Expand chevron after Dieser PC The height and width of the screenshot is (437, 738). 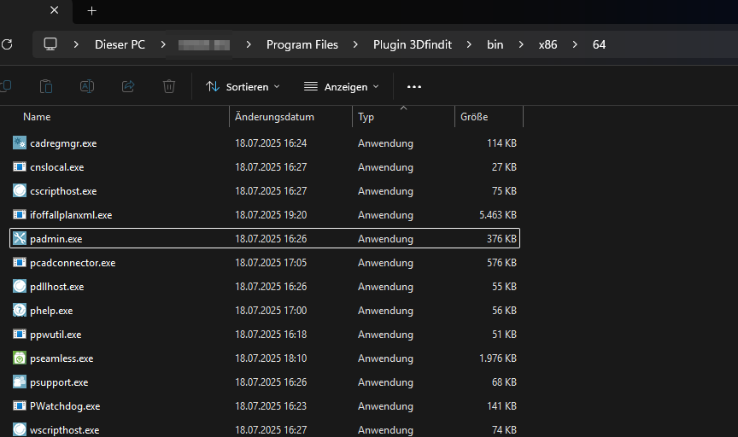[x=163, y=44]
